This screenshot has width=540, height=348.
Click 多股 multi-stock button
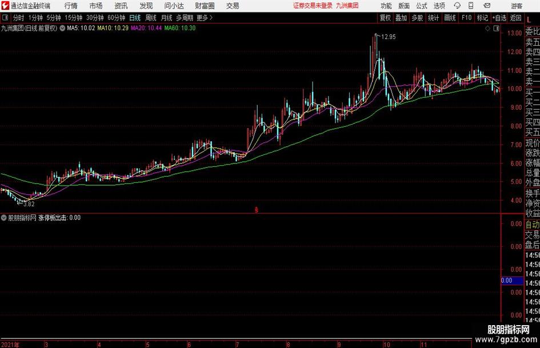pyautogui.click(x=417, y=18)
